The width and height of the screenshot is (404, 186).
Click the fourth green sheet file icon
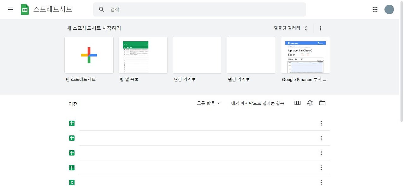pos(72,168)
